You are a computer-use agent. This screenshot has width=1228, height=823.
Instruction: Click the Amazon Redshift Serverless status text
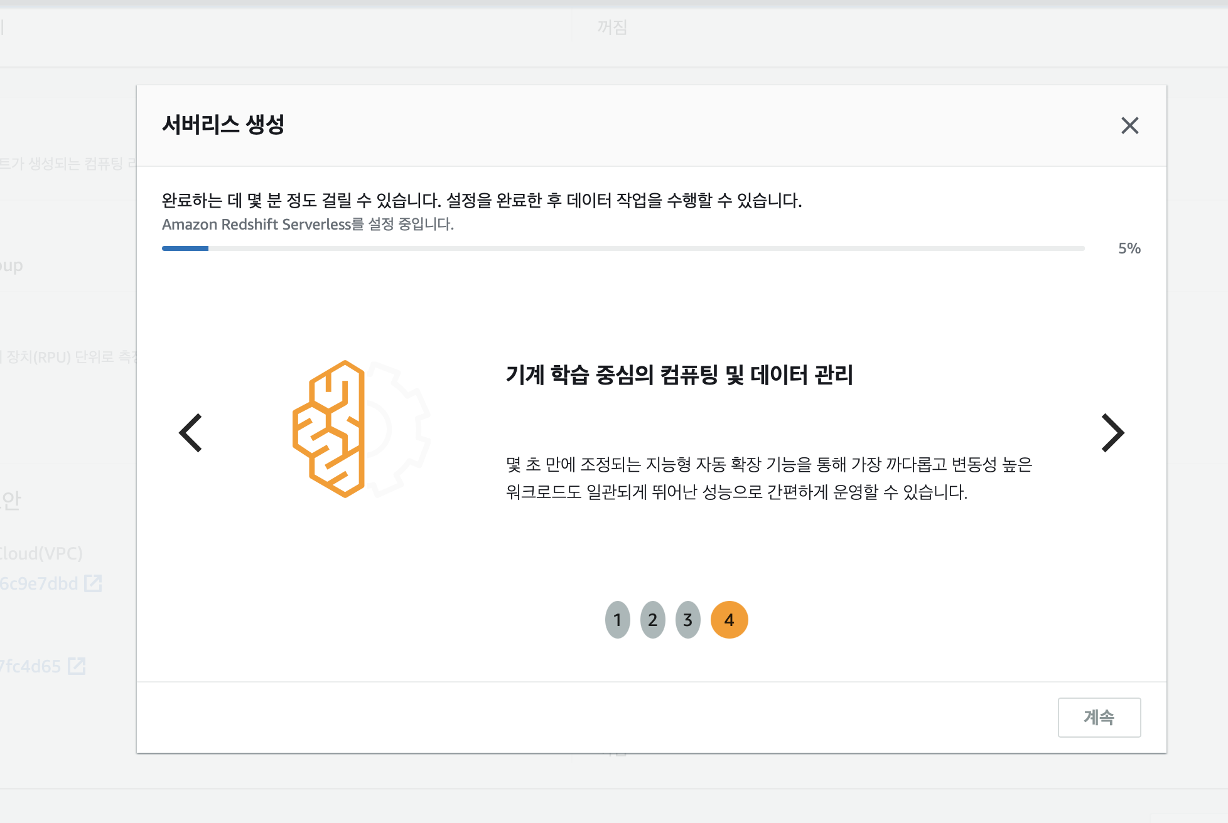click(x=308, y=225)
